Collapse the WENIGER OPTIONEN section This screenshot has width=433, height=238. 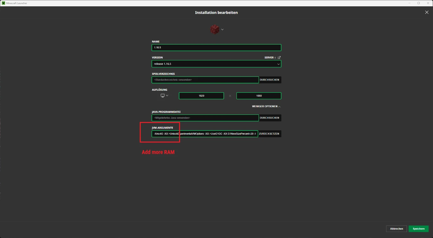(265, 107)
